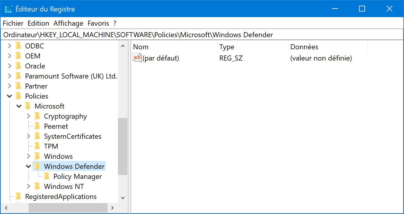
Task: Select the SystemCertificates key label
Action: pos(73,136)
